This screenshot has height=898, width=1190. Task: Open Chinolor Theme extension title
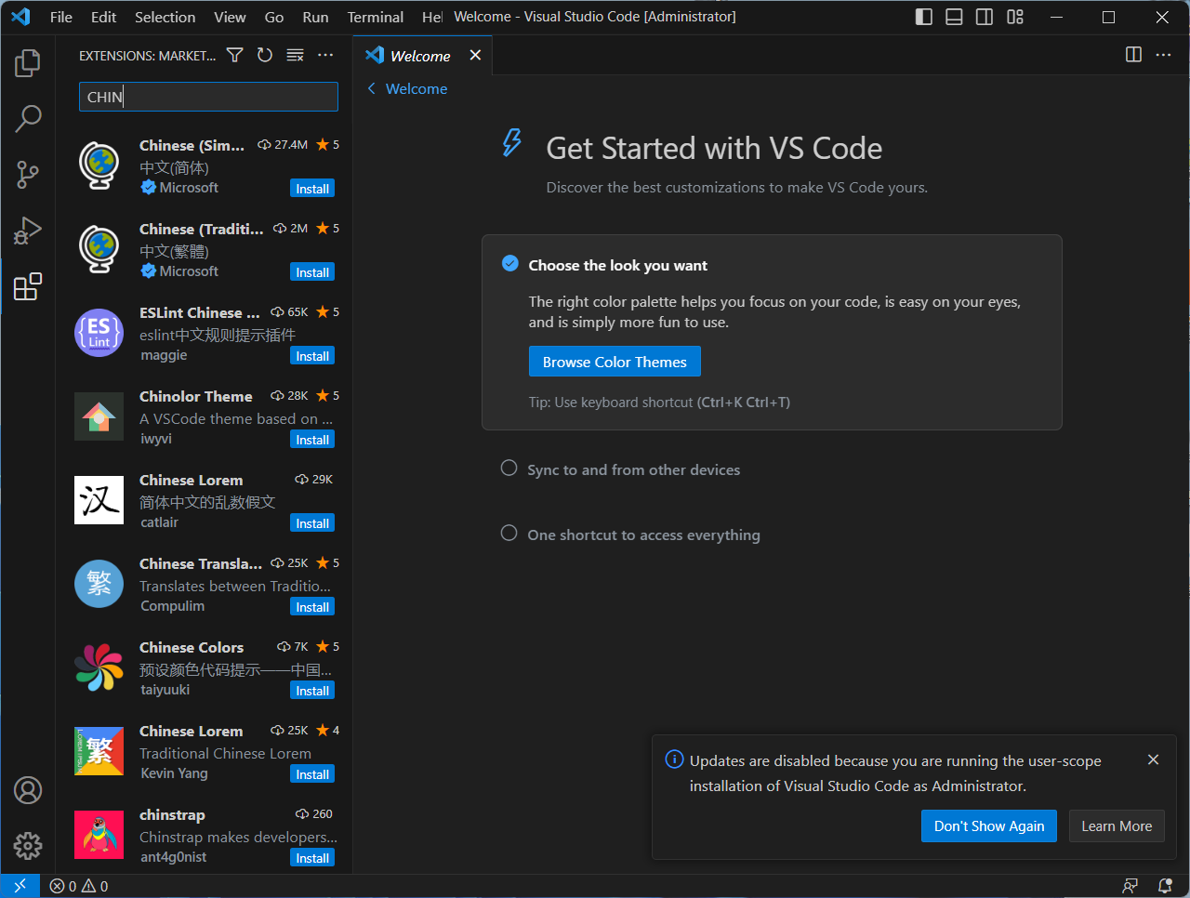tap(196, 396)
